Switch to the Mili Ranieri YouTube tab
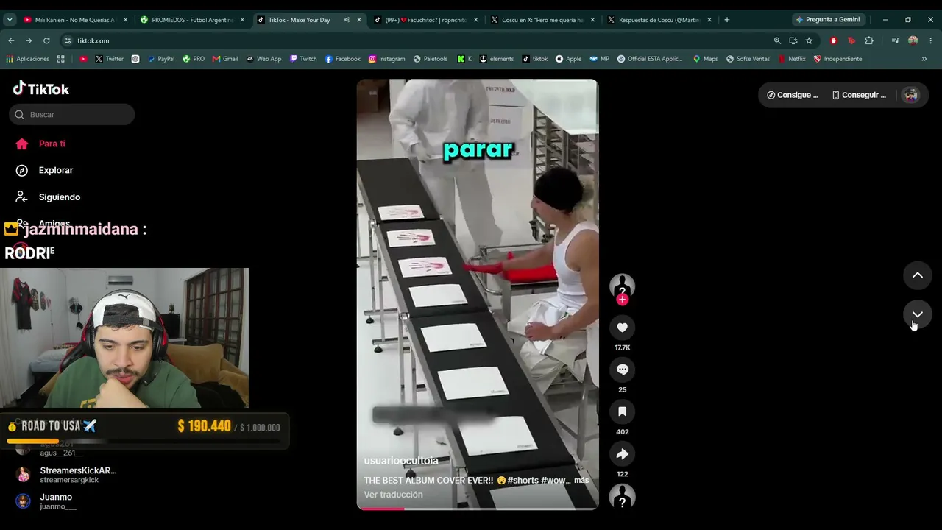This screenshot has width=942, height=530. (x=76, y=20)
